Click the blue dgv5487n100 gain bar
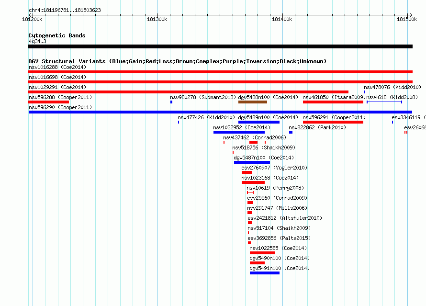Screen dimensions: 426x306 (252, 162)
